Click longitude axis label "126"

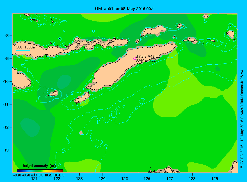147,179
